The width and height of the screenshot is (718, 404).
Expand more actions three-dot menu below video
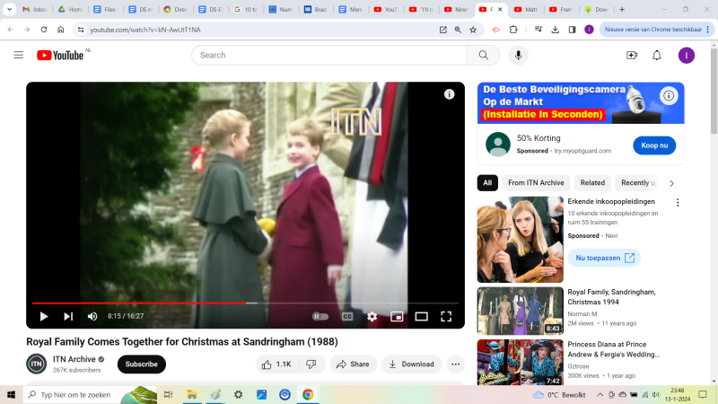[x=455, y=364]
